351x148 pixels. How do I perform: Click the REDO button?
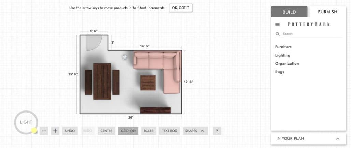pos(87,131)
